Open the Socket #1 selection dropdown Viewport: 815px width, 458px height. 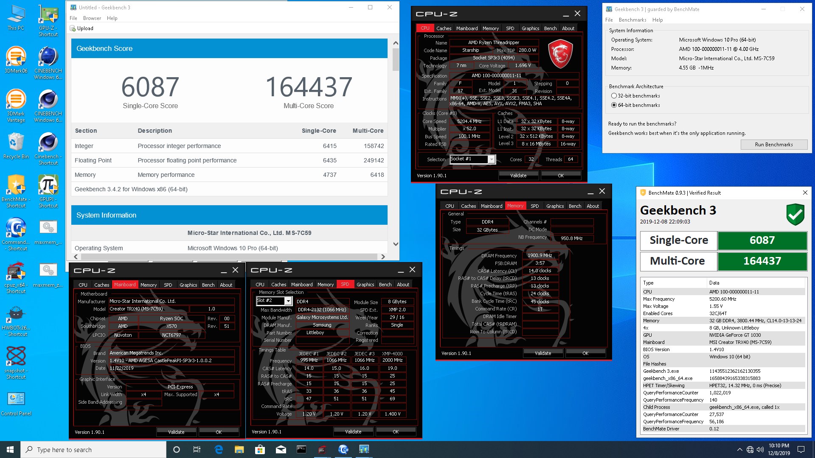pyautogui.click(x=491, y=159)
